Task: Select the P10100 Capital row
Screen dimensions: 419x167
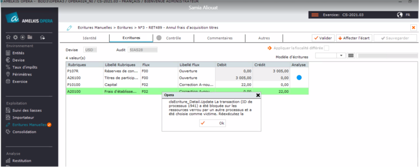Action: [187, 85]
